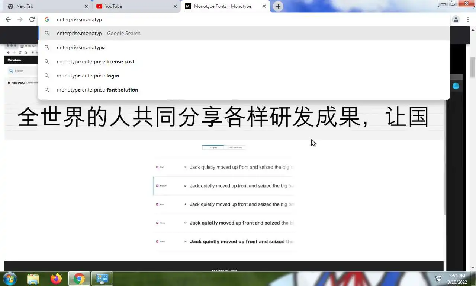
Task: Choose the enterprise.monotyp Google Search suggestion
Action: (x=244, y=33)
